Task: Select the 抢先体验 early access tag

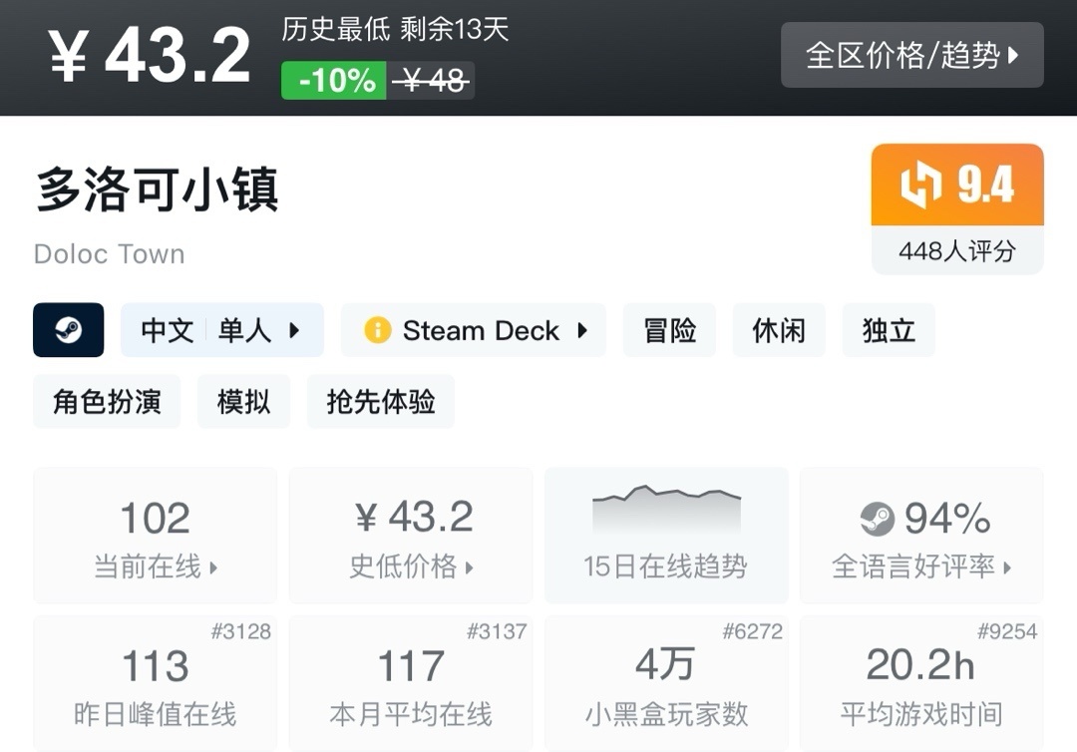Action: tap(380, 401)
